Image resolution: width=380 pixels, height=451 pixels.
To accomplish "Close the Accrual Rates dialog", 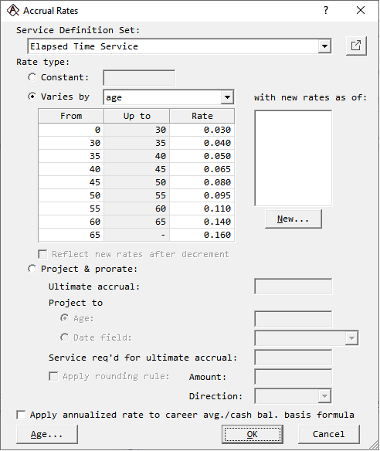I will coord(361,10).
